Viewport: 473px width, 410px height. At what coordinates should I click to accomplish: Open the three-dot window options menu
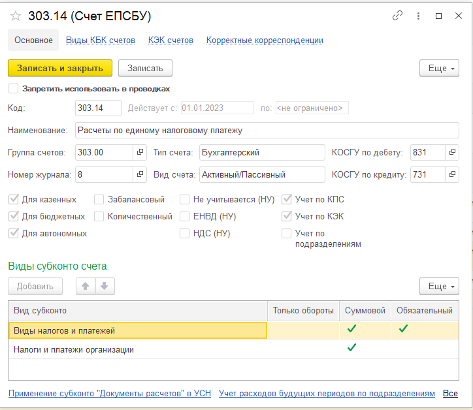[418, 16]
